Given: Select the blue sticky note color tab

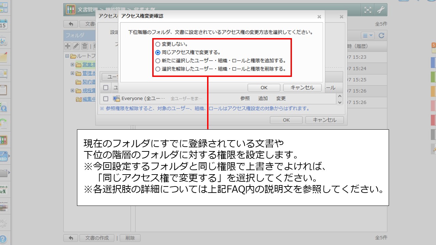Looking at the screenshot, I should [x=433, y=63].
